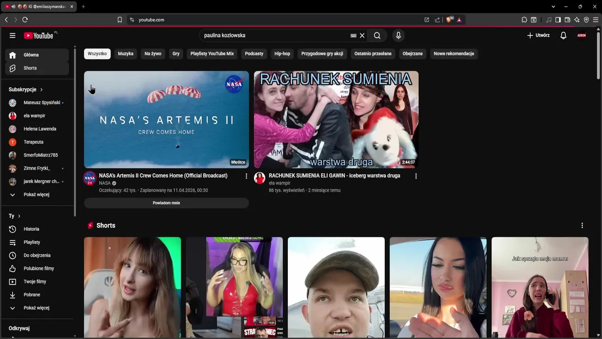Select the Muzyka filter chip

click(x=126, y=54)
